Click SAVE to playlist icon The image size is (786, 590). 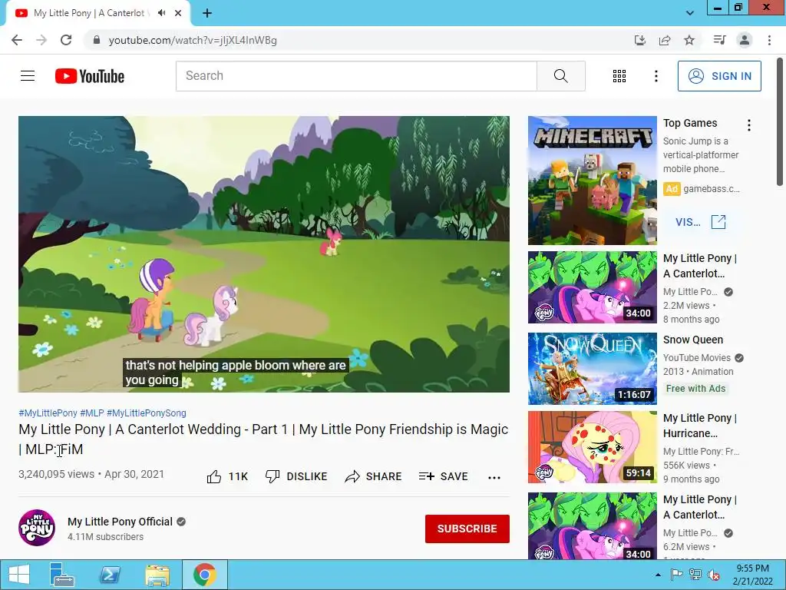443,476
